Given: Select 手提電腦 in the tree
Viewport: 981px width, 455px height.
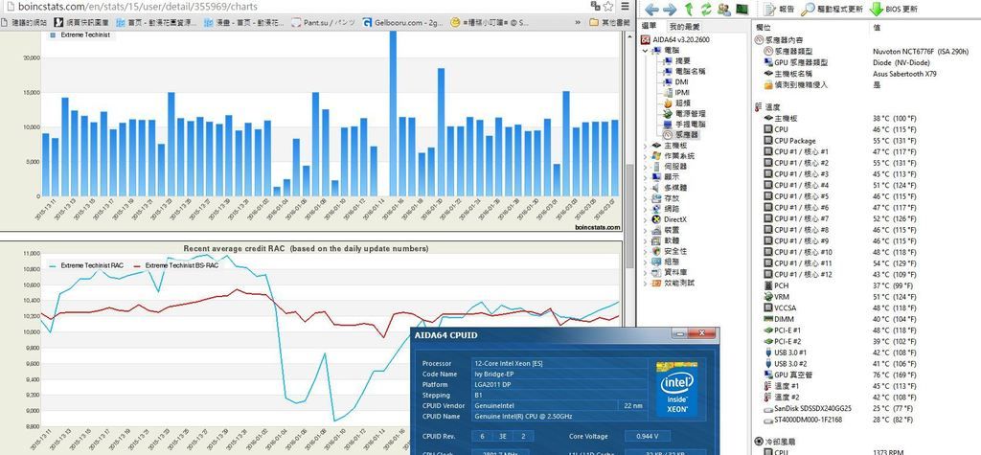Looking at the screenshot, I should [x=690, y=124].
